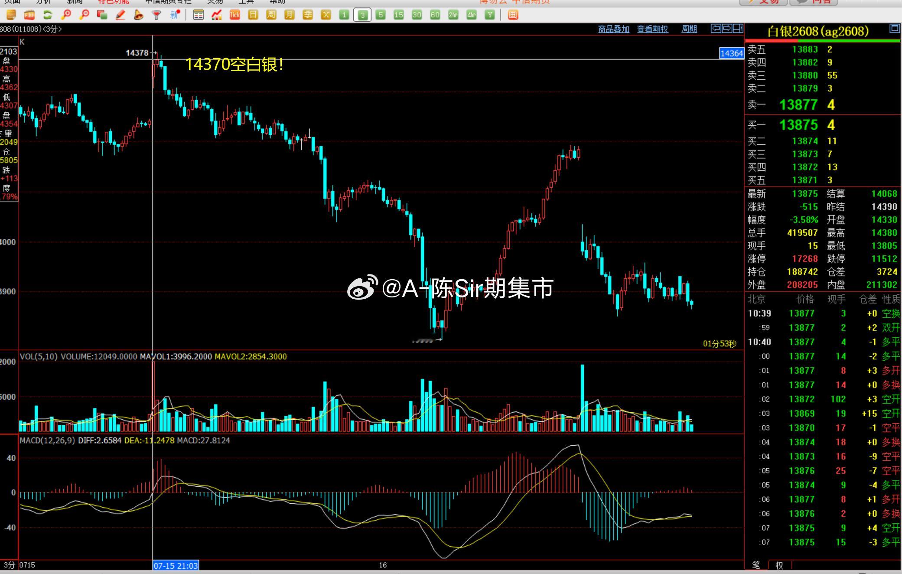Select the 3-minute period button
Viewport: 902px width, 574px height.
(362, 15)
